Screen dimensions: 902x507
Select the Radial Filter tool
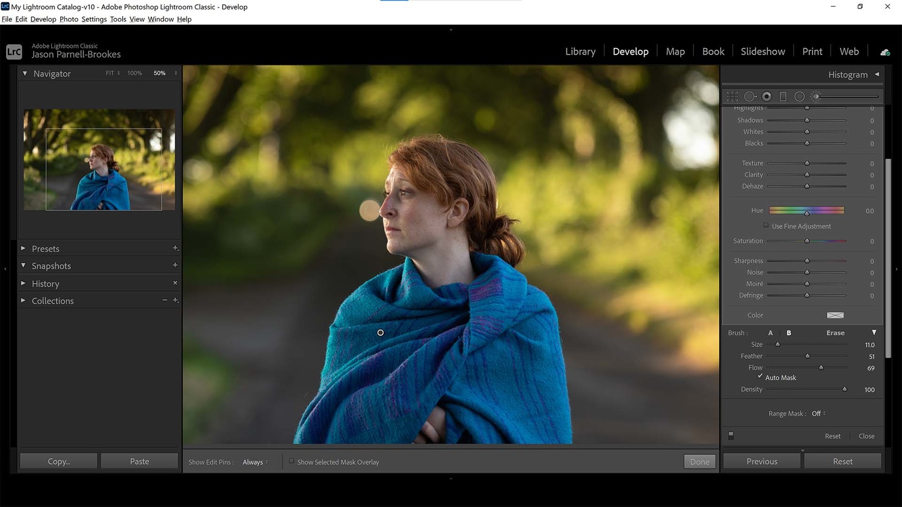pyautogui.click(x=800, y=96)
